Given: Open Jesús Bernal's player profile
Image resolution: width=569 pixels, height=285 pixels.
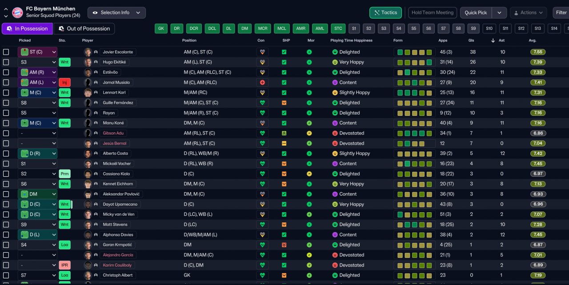Looking at the screenshot, I should point(115,143).
